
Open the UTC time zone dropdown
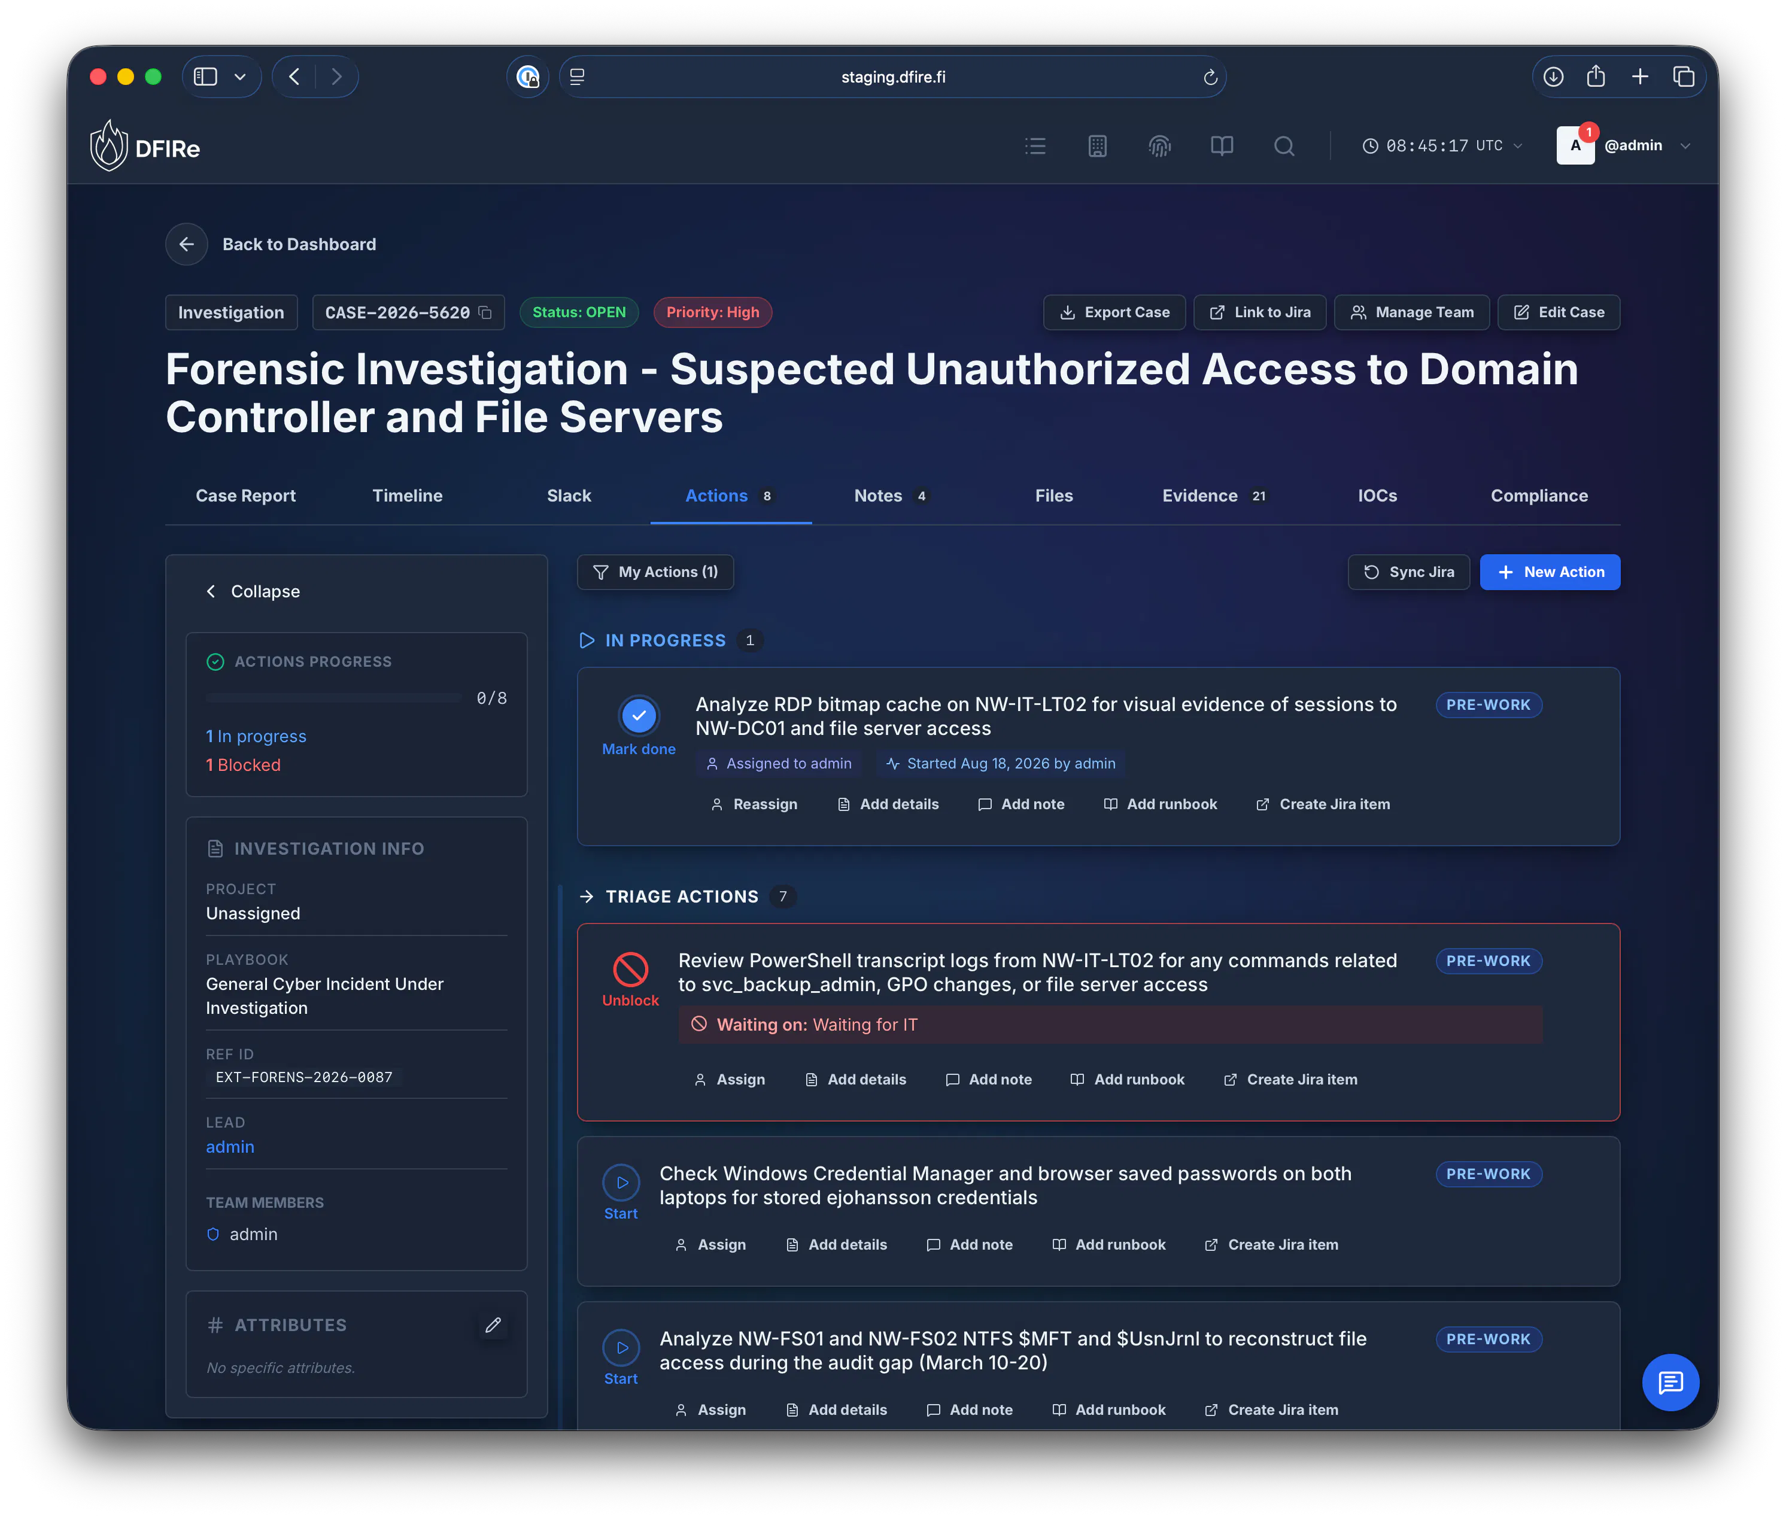tap(1443, 145)
